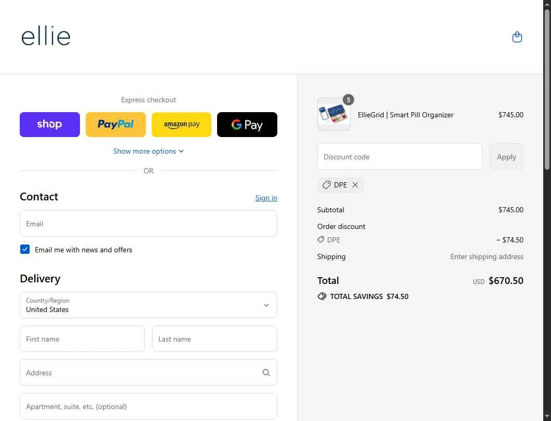Remove the DPE discount code tag
This screenshot has height=421, width=551.
coord(355,185)
